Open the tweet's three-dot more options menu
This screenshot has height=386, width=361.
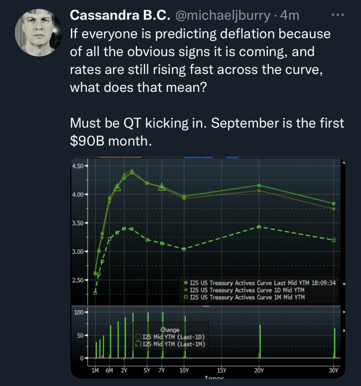pyautogui.click(x=337, y=15)
